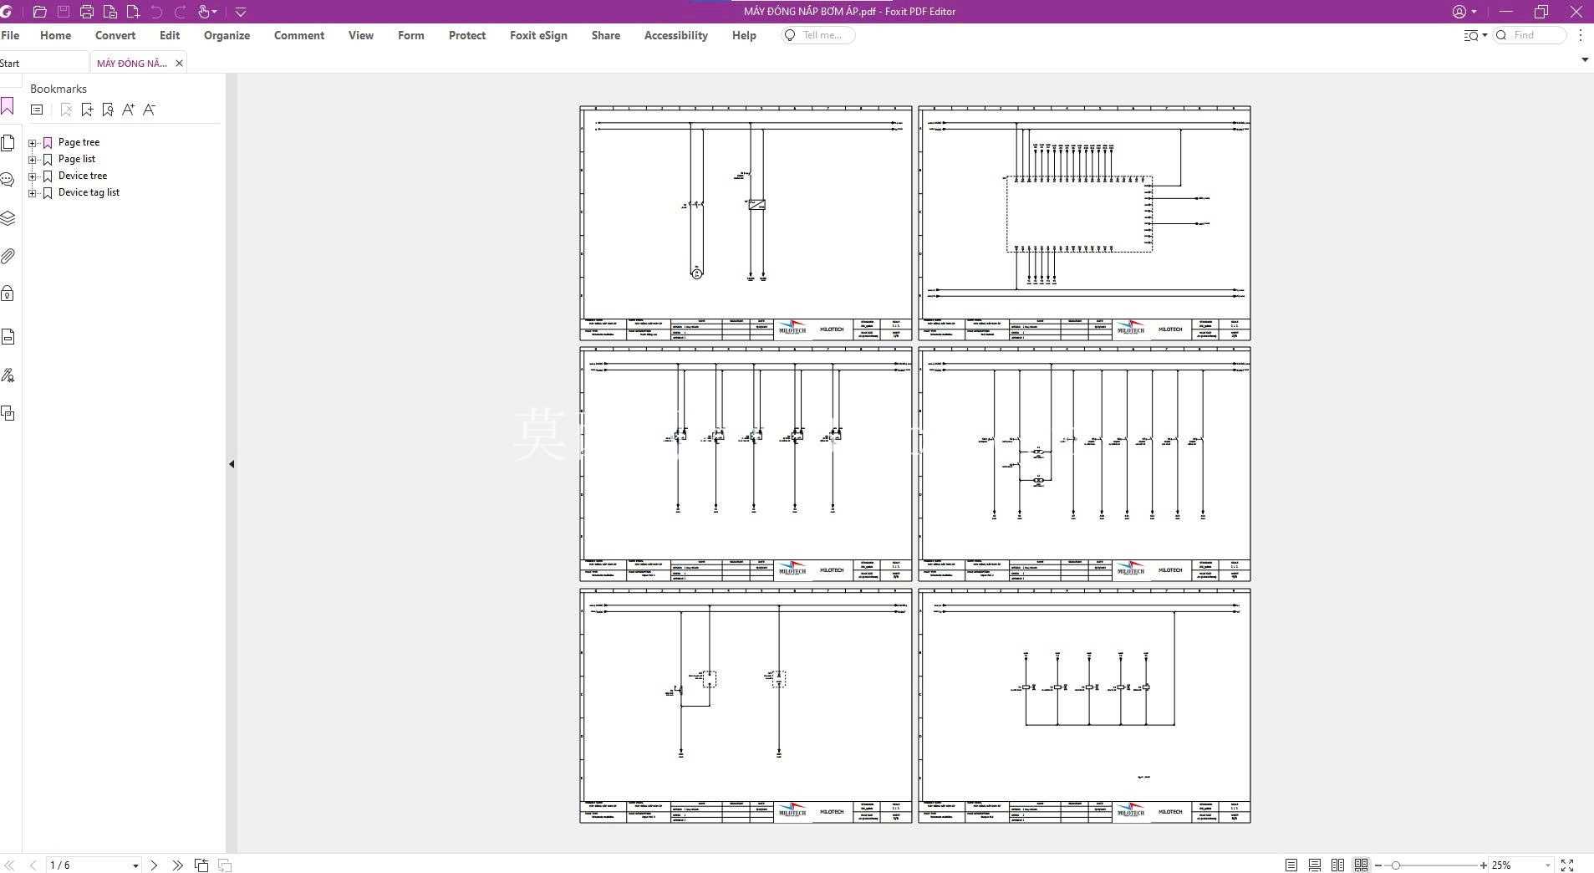Open the File menu
Image resolution: width=1594 pixels, height=873 pixels.
10,35
